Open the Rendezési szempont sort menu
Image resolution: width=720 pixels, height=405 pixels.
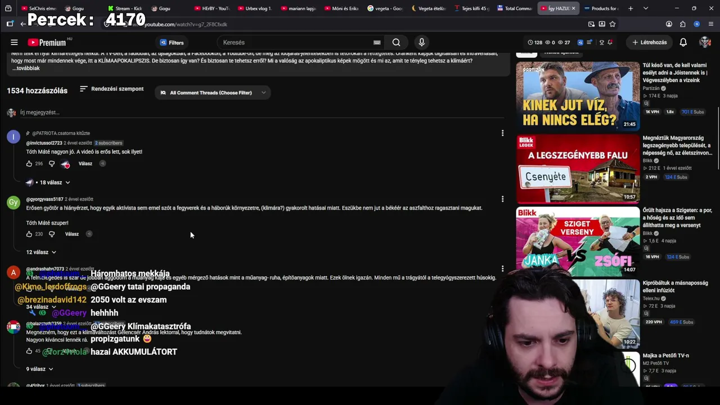(111, 89)
